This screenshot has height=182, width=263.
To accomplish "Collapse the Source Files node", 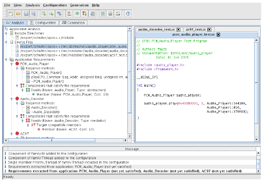I will 6,42.
